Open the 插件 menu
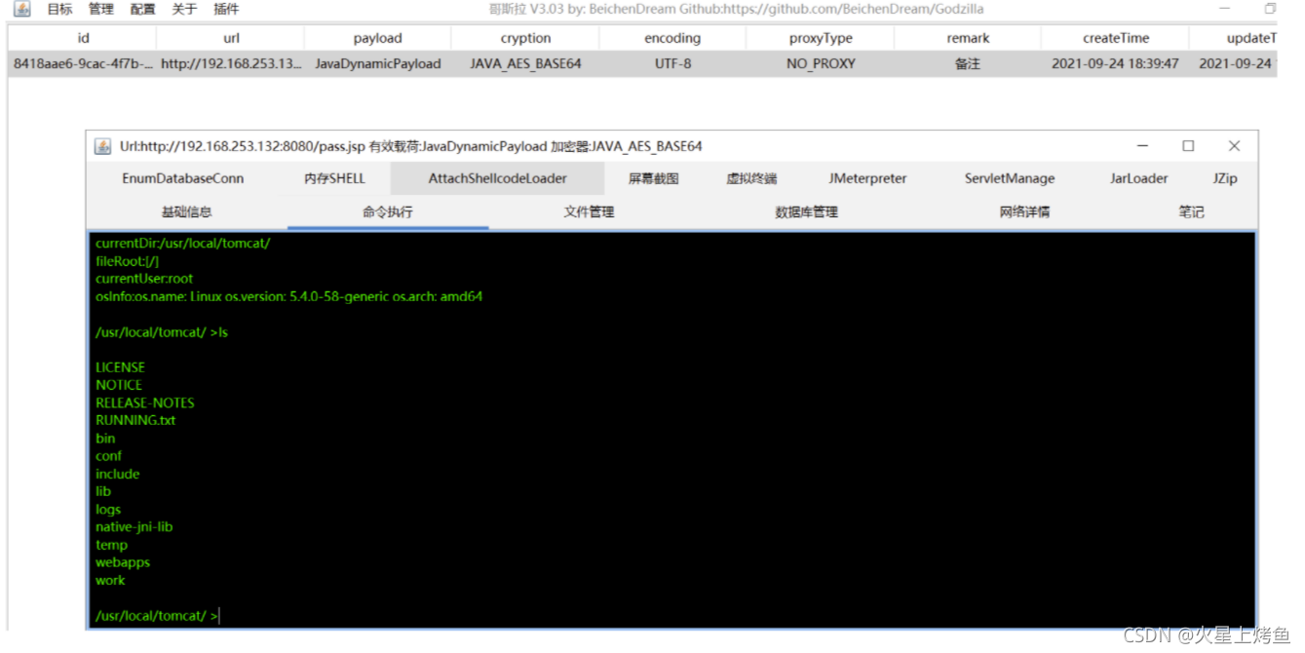 click(226, 9)
